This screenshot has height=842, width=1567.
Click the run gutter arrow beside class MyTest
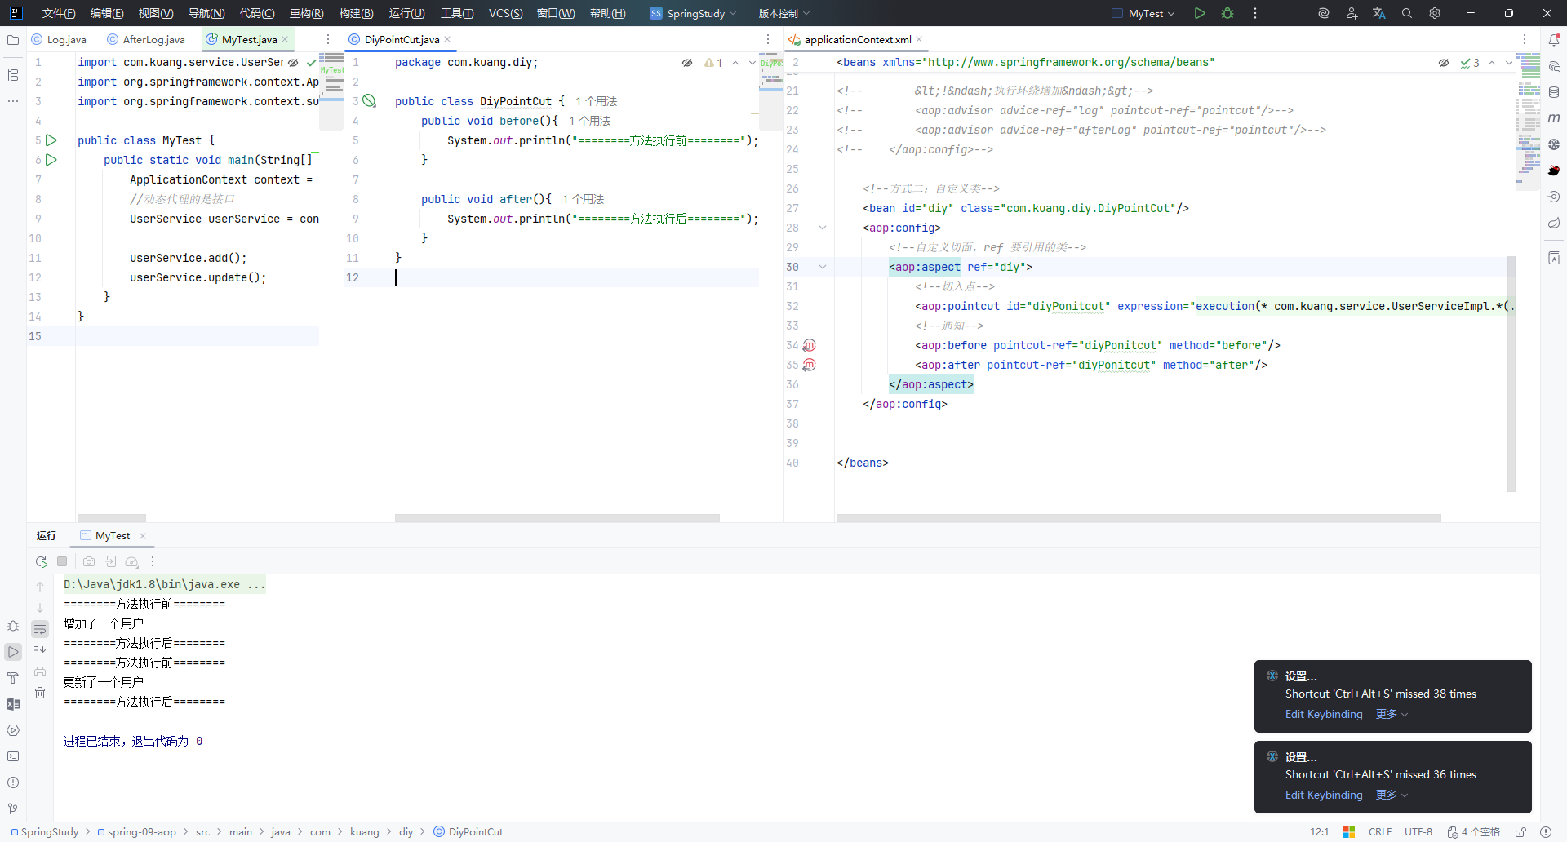(x=51, y=140)
